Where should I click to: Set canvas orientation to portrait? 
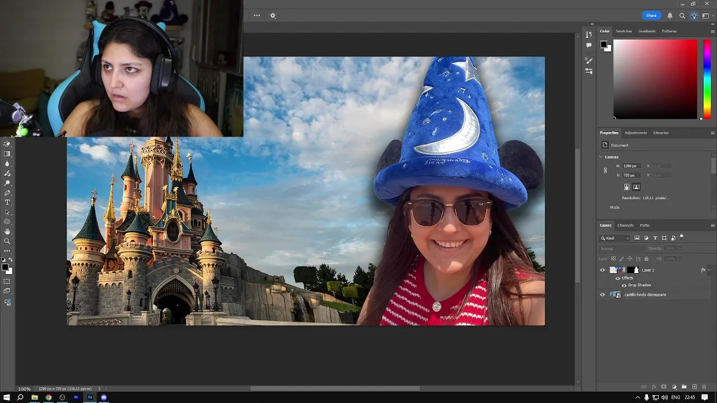[627, 187]
